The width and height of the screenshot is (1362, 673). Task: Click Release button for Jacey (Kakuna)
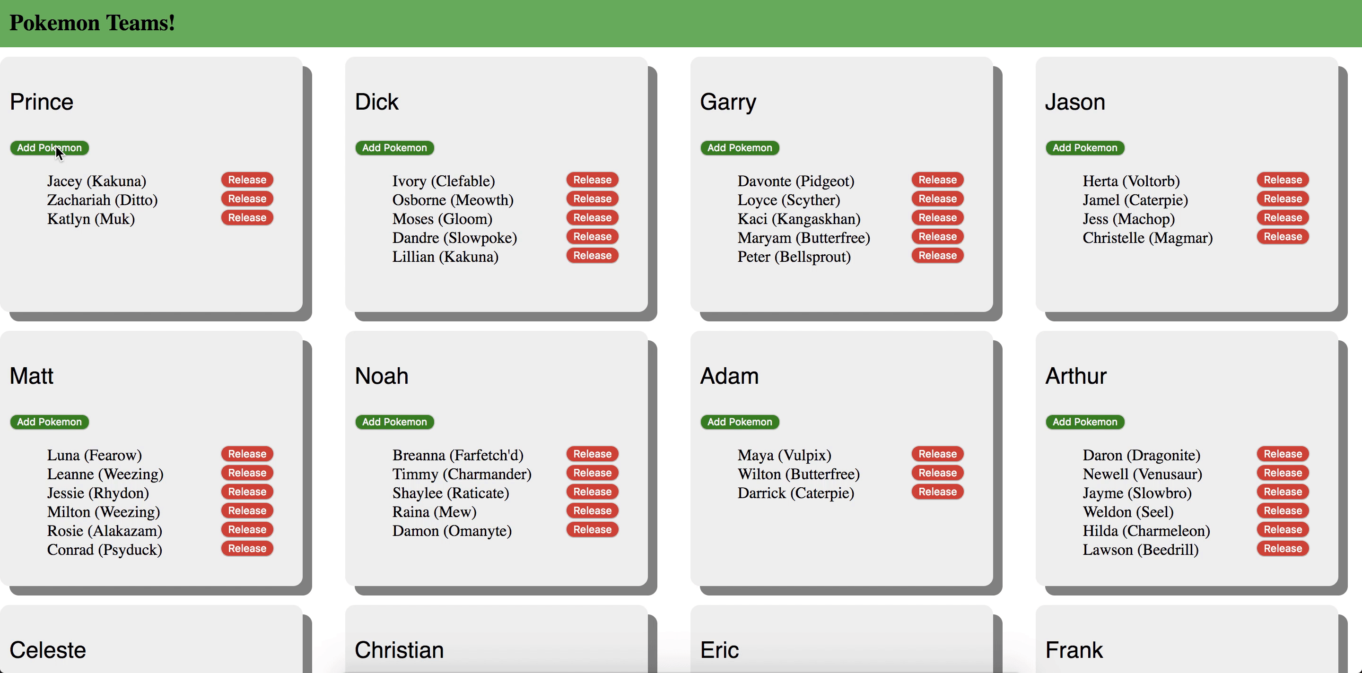tap(247, 180)
